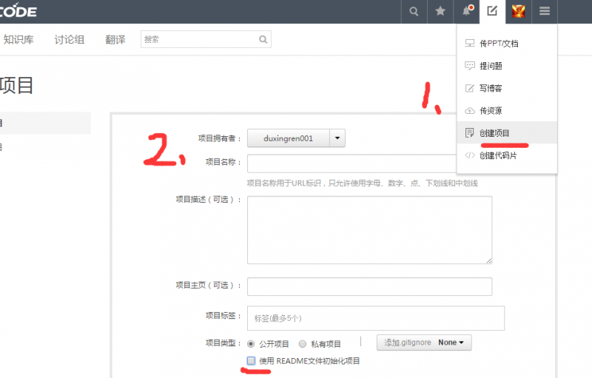The image size is (592, 378).
Task: Open favorites via the star icon
Action: point(440,11)
